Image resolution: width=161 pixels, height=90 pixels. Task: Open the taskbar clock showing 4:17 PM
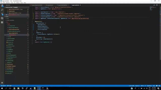154,88
